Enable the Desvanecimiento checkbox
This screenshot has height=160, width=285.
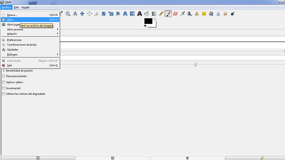(4, 76)
